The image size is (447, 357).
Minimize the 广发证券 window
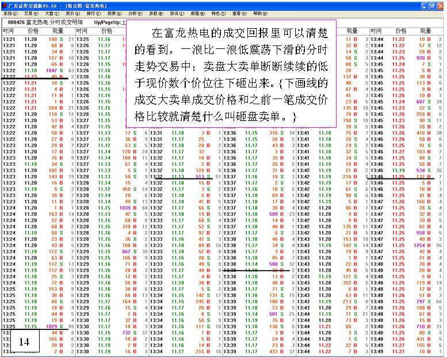[425, 6]
